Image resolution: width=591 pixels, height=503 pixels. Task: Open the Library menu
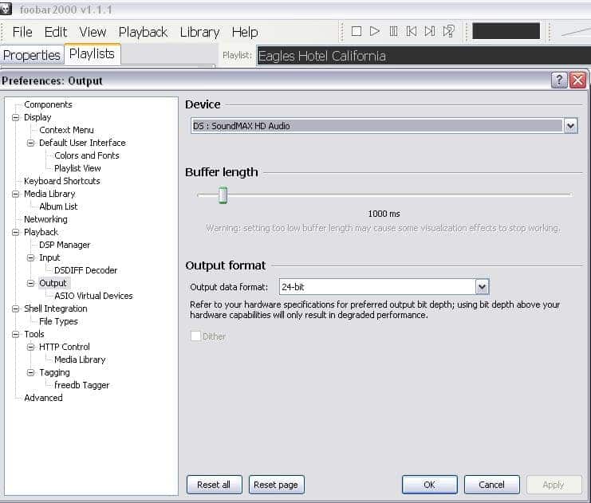199,32
